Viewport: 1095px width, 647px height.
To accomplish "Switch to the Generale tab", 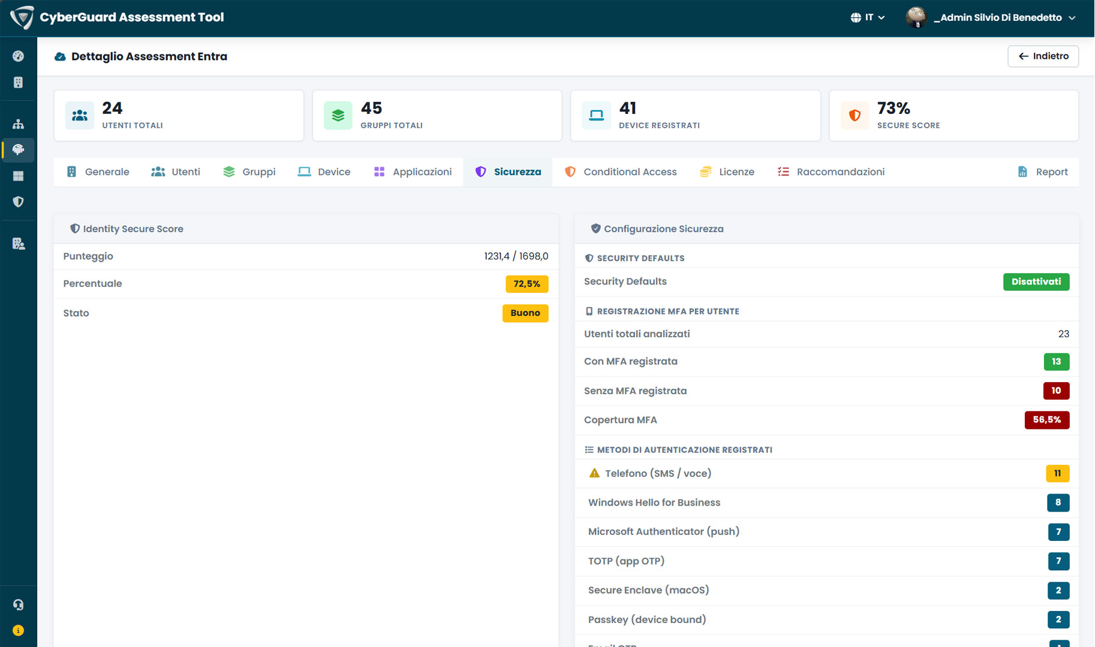I will pyautogui.click(x=98, y=172).
